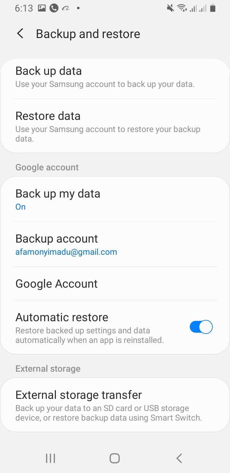Tap the Automatic restore label text
The height and width of the screenshot is (473, 230).
[62, 317]
